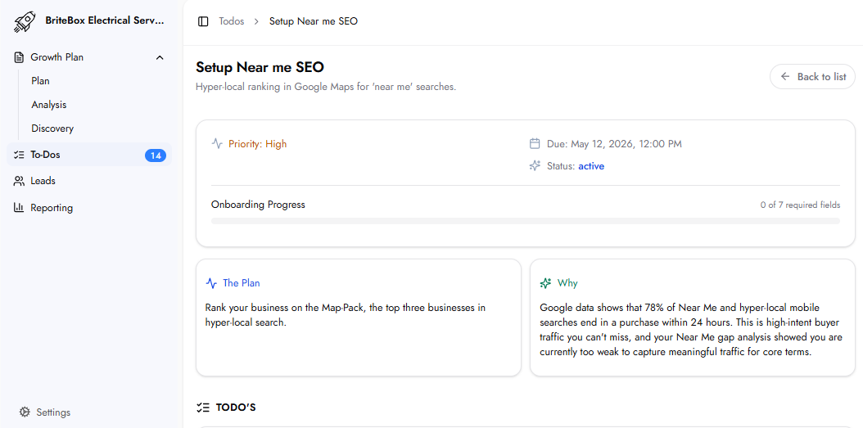Go to the Leads page

click(43, 181)
